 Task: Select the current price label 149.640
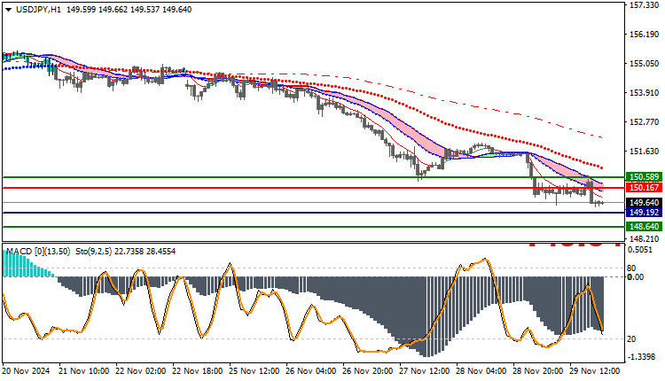pyautogui.click(x=644, y=203)
